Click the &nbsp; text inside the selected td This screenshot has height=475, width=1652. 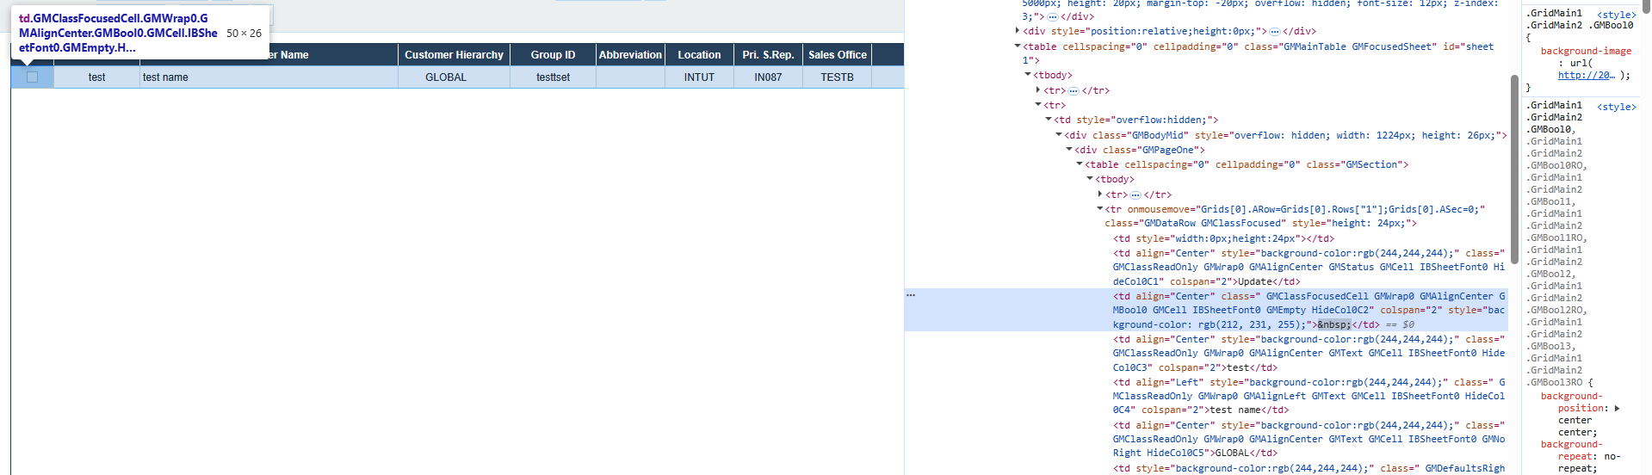point(1334,324)
